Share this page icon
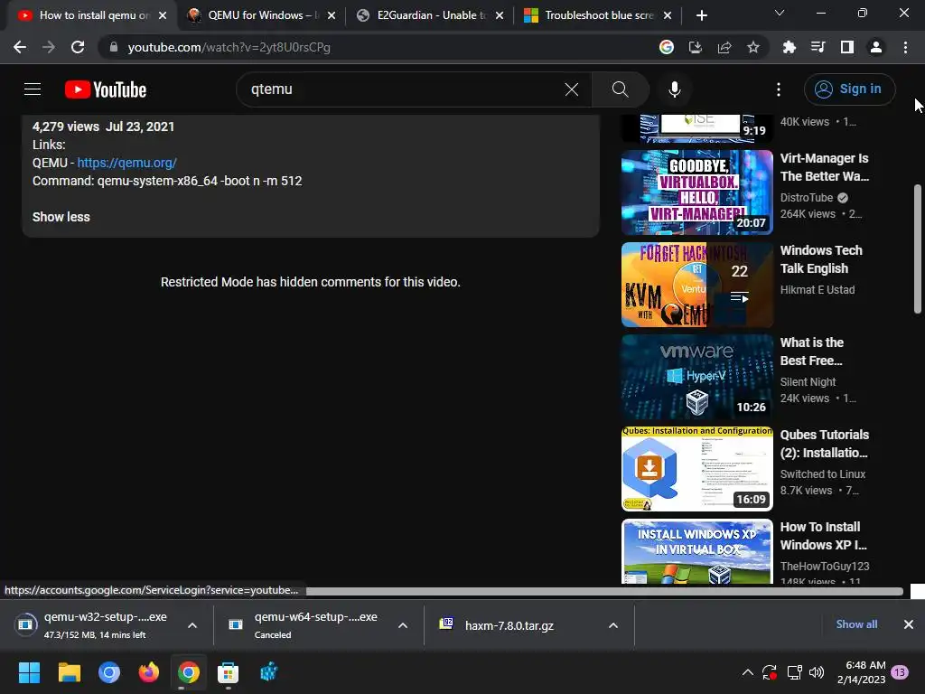 (x=724, y=47)
